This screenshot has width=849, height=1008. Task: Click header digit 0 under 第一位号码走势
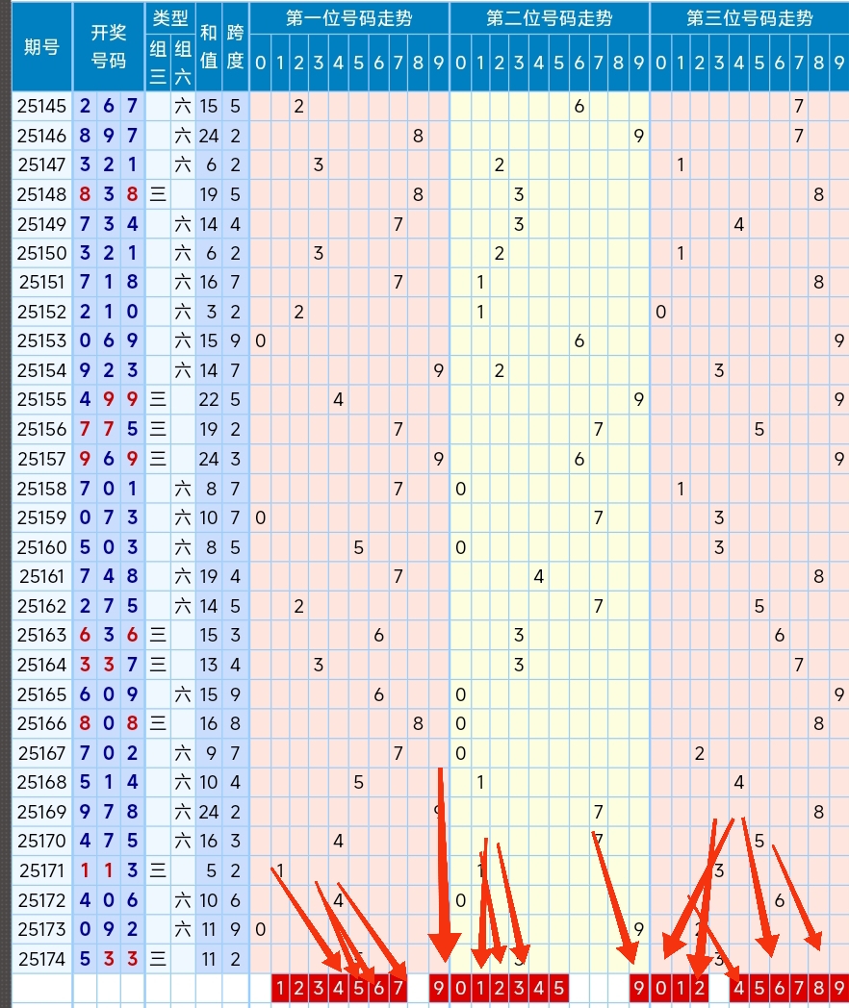pyautogui.click(x=260, y=63)
